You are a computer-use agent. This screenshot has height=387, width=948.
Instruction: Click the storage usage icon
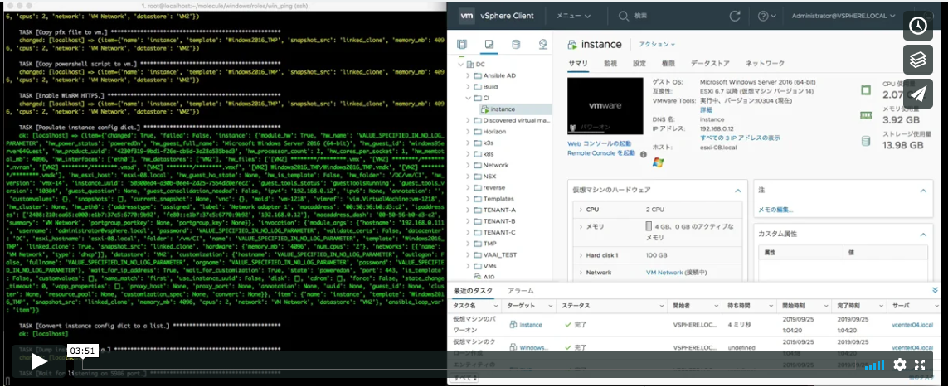(866, 141)
